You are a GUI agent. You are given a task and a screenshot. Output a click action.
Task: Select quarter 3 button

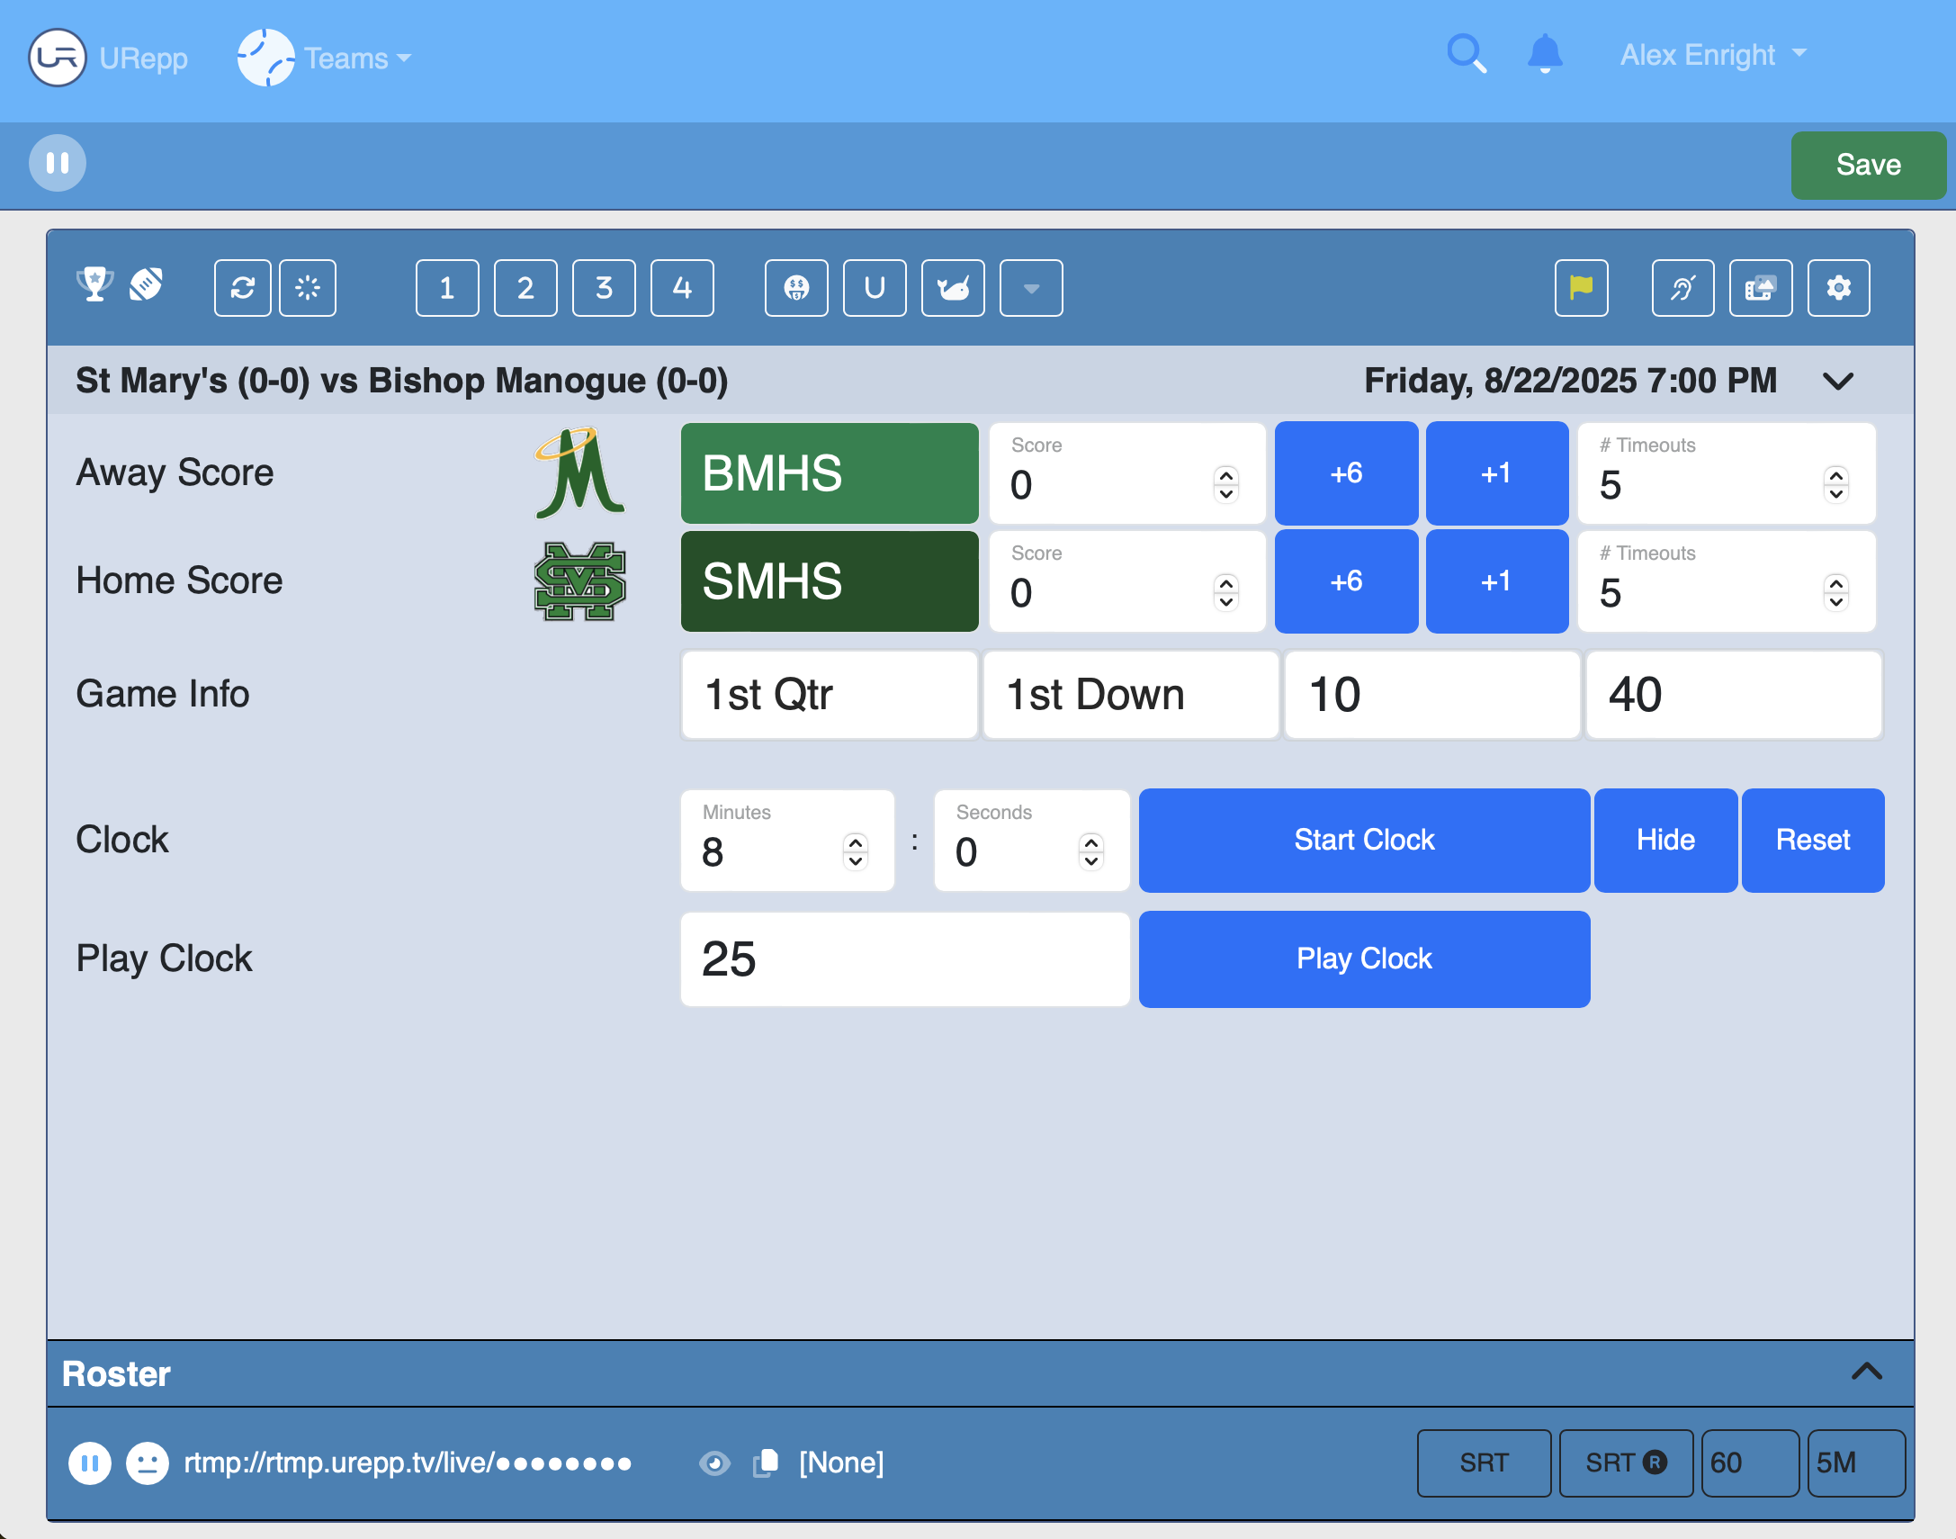604,288
